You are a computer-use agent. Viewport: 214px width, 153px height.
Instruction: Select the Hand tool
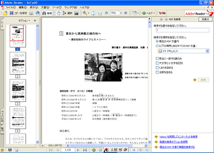pyautogui.click(x=59, y=13)
